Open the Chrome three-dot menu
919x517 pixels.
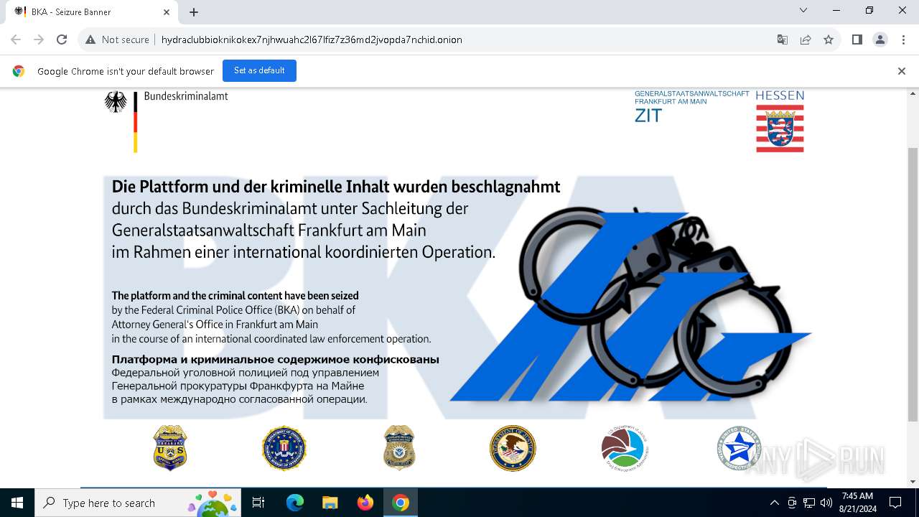coord(903,39)
